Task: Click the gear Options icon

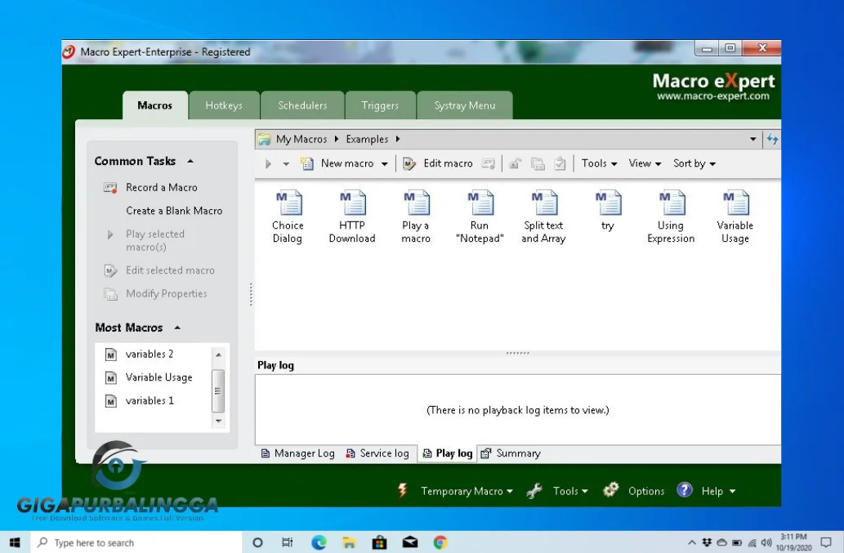Action: 611,490
